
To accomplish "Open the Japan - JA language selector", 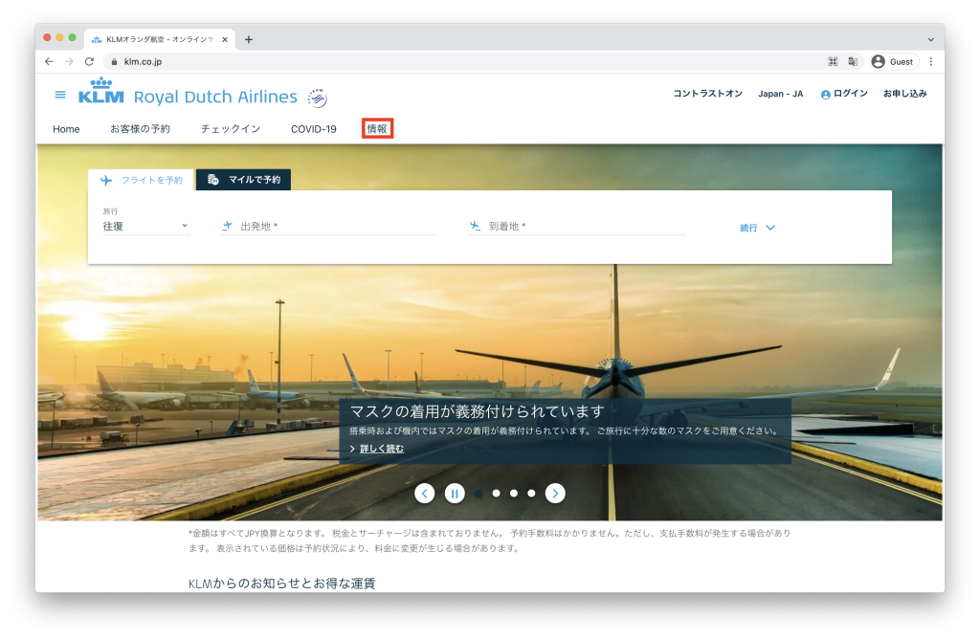I will point(780,94).
